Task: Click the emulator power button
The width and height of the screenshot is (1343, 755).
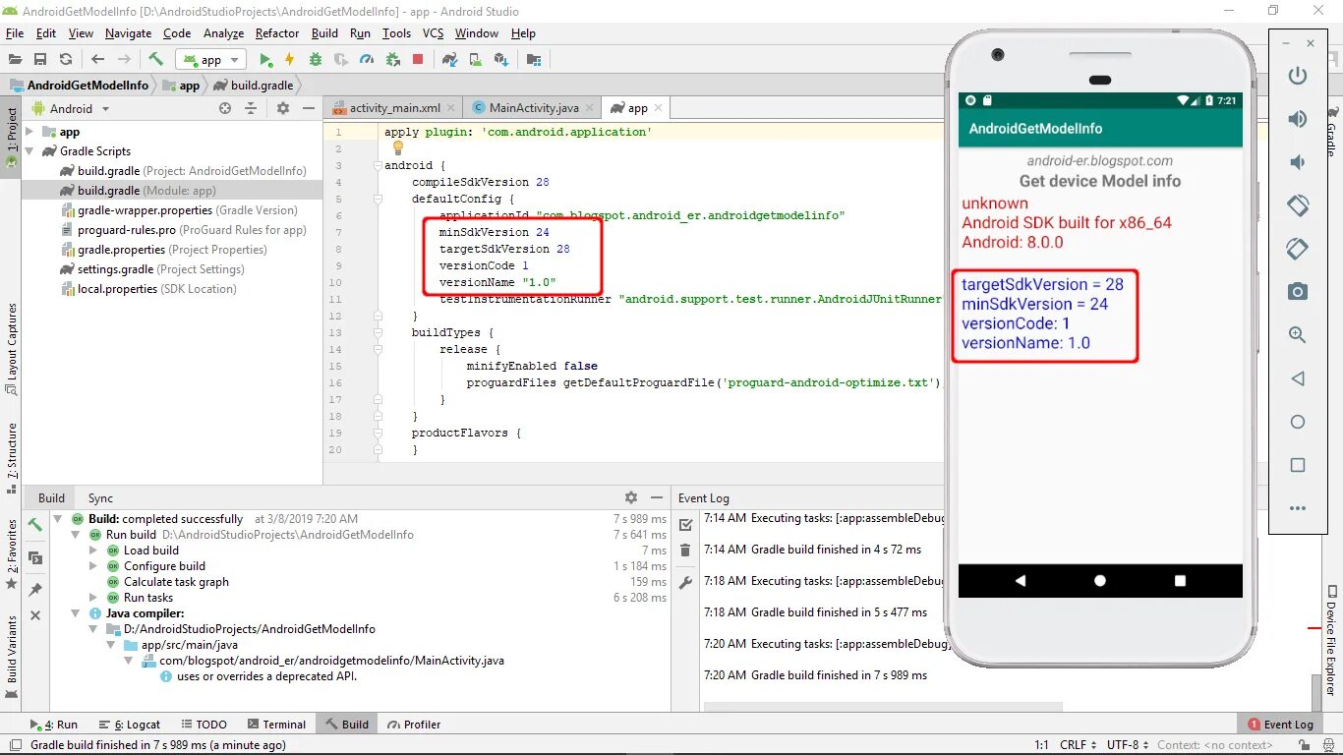Action: tap(1298, 76)
